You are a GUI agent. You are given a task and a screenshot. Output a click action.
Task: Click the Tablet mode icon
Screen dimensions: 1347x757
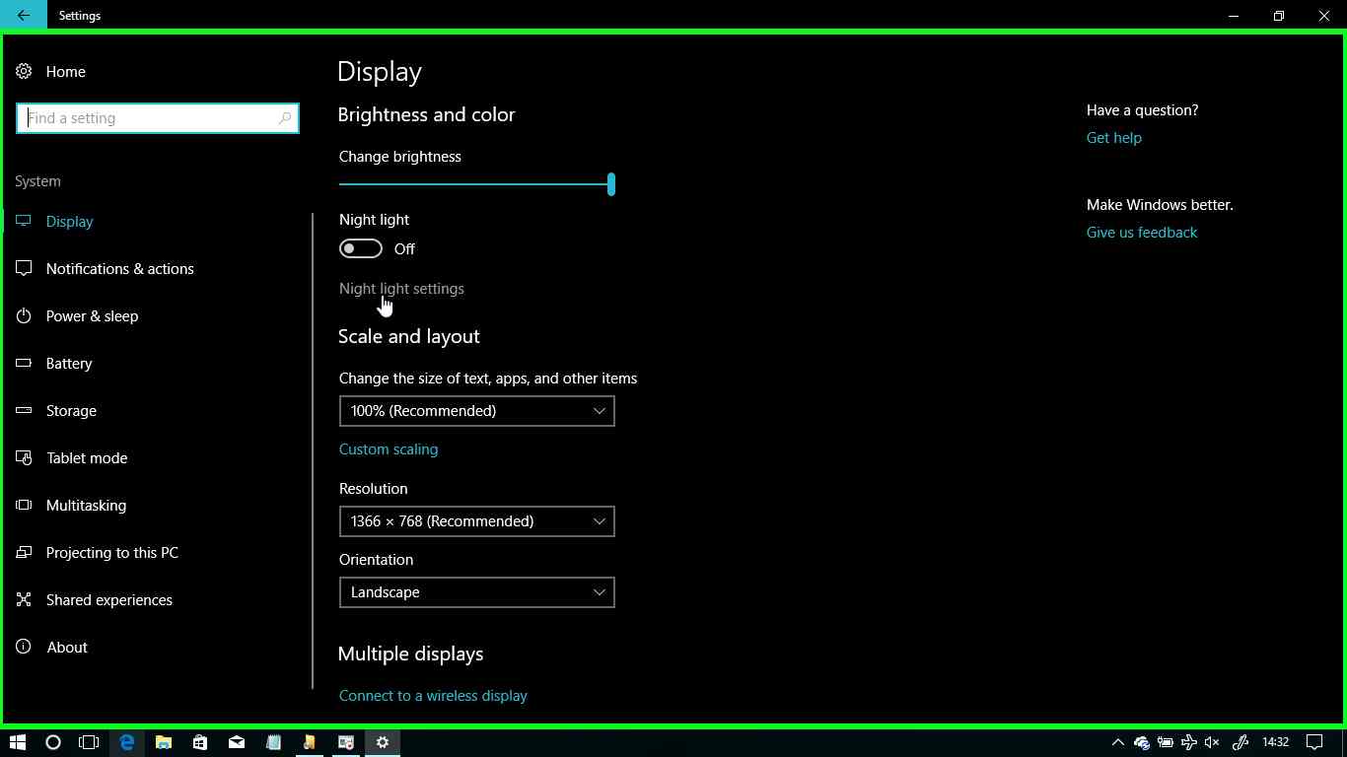[24, 458]
